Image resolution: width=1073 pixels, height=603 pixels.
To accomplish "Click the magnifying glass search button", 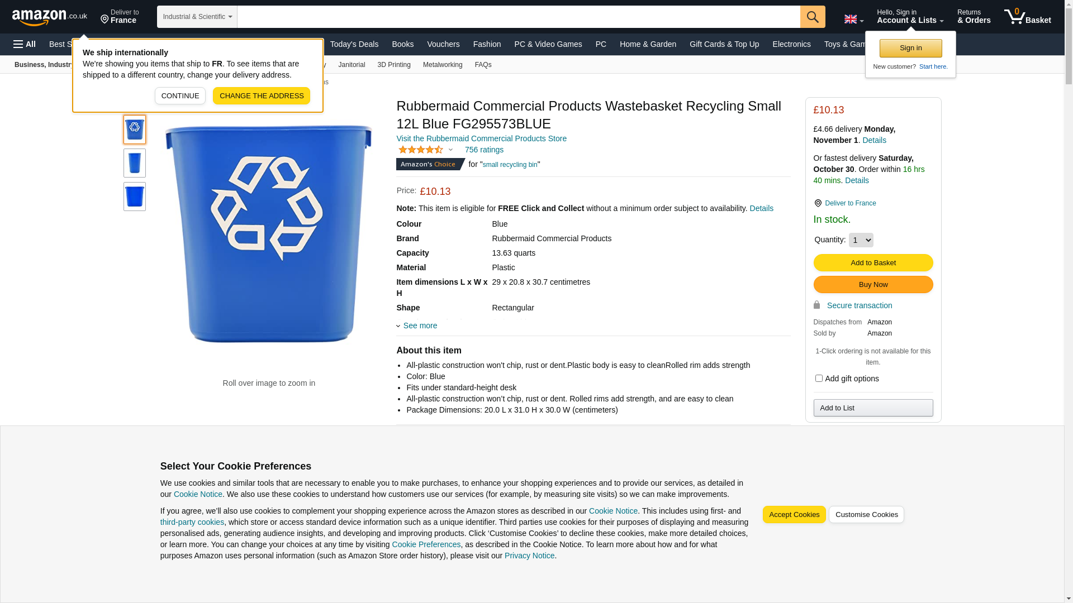I will 813,17.
